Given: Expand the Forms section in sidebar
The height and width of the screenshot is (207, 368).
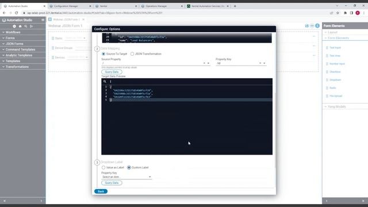Looking at the screenshot, I should pyautogui.click(x=23, y=38).
